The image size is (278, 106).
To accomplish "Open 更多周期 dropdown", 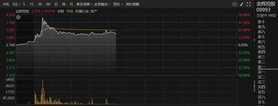I will [84, 4].
